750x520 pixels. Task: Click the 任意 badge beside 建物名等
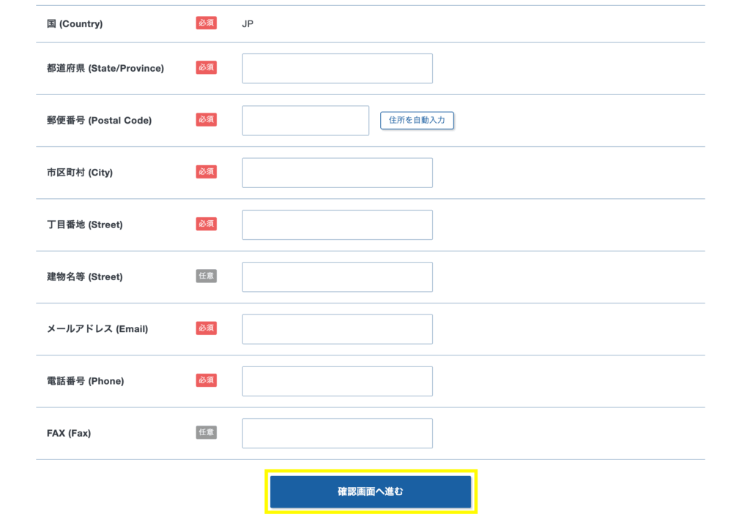click(x=206, y=276)
